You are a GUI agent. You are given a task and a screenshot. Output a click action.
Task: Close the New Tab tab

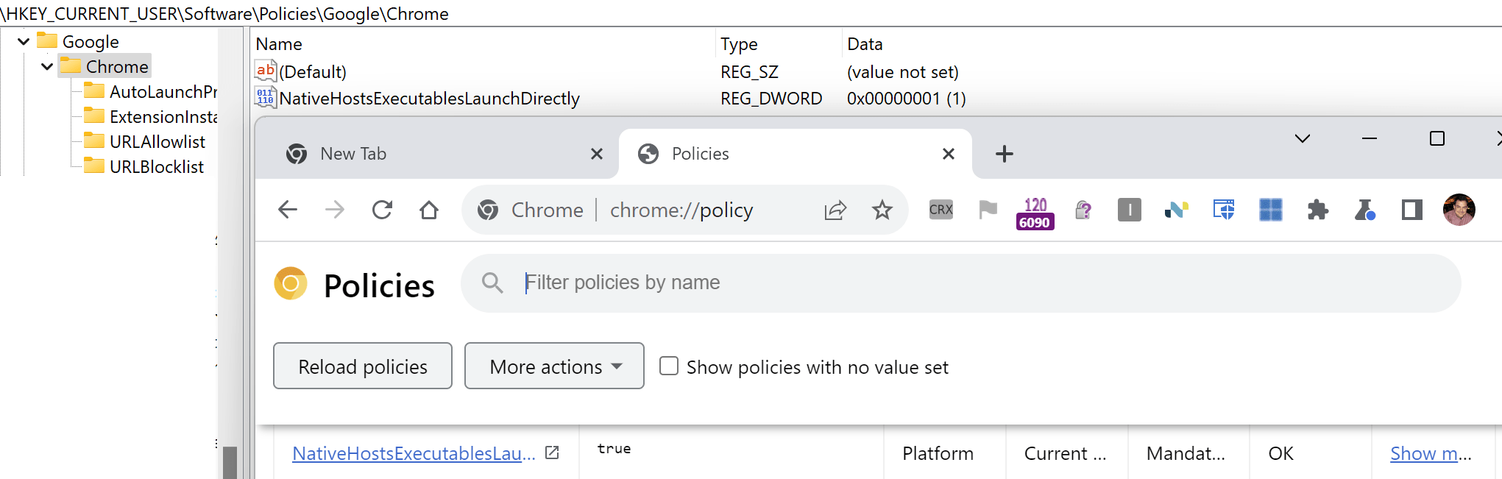click(597, 154)
